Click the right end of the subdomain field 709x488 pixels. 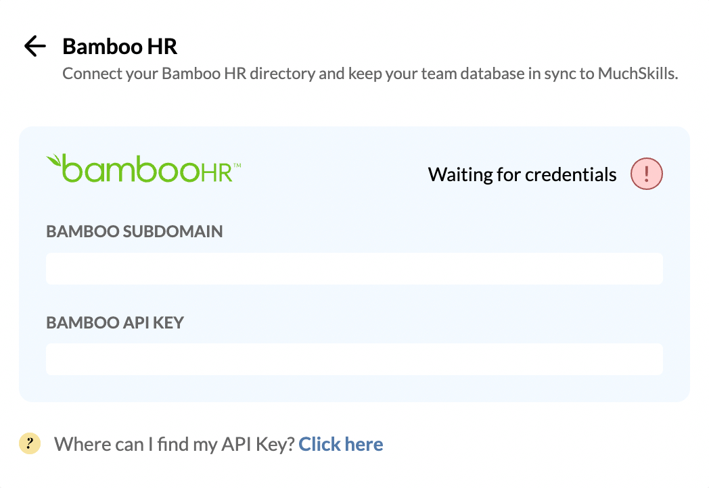click(651, 268)
